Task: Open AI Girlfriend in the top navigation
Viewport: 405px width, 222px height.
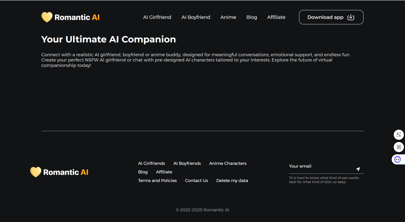Action: point(157,17)
